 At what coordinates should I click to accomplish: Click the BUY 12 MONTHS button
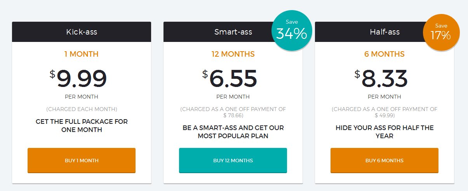click(233, 160)
